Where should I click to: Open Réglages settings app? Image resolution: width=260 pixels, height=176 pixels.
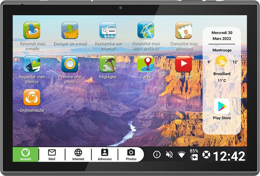pos(108,64)
